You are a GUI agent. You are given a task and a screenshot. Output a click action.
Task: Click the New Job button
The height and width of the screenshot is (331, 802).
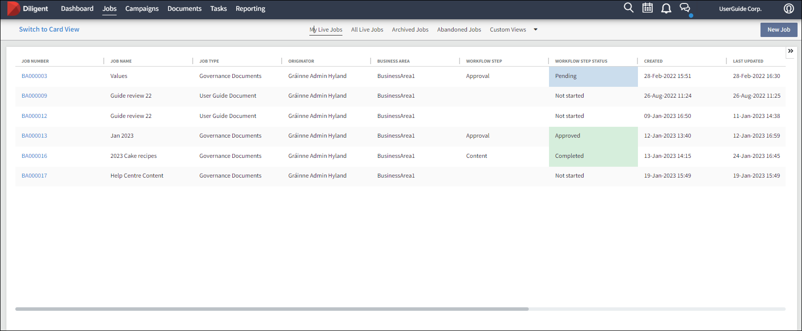click(x=778, y=30)
